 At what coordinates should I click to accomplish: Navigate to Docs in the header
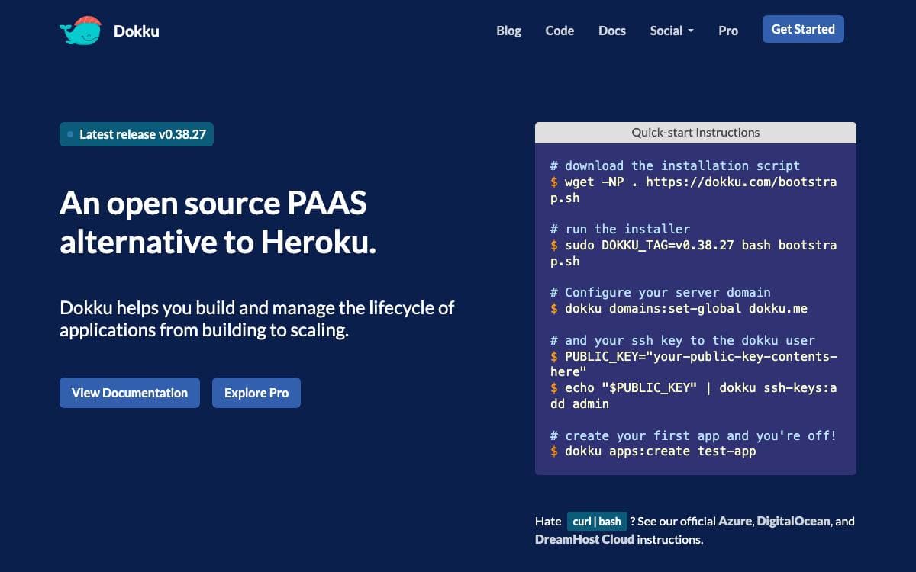click(612, 31)
